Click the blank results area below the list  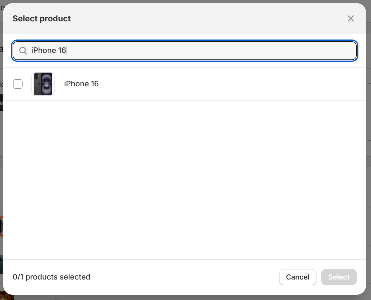(x=185, y=180)
